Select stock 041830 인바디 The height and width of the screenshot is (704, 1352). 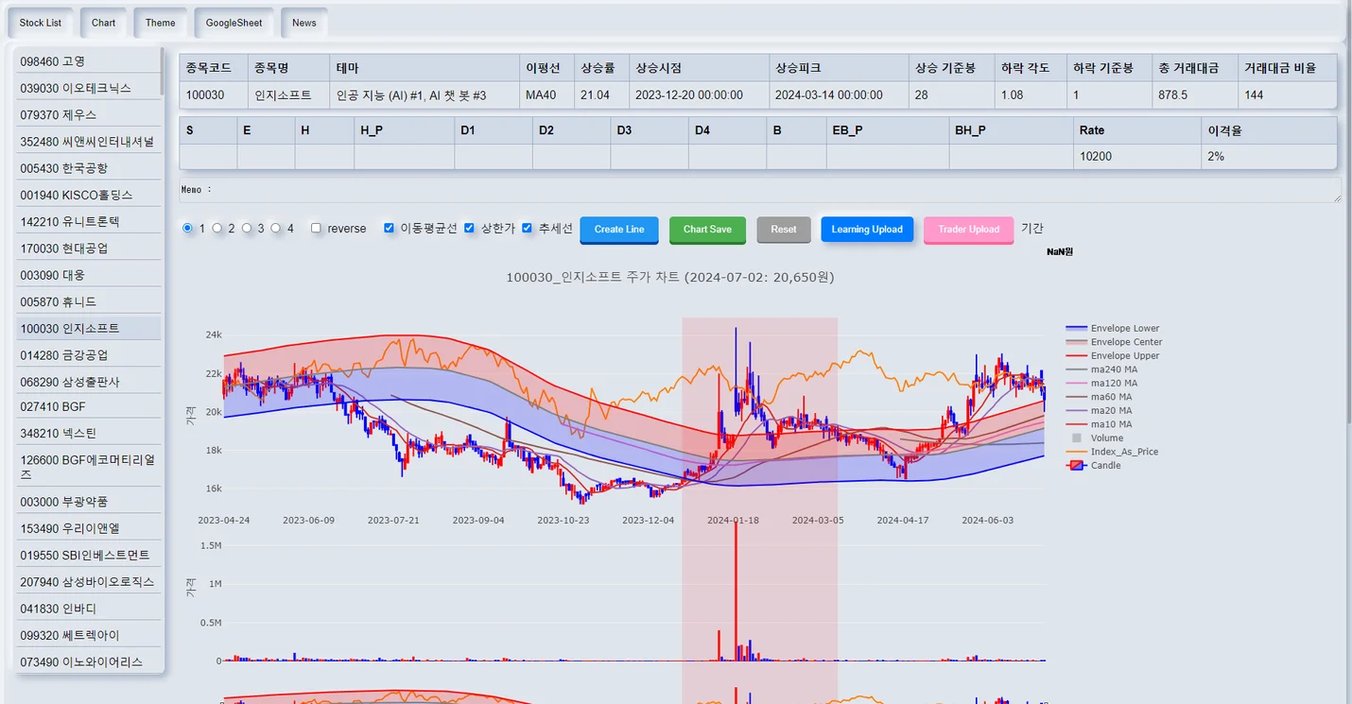point(88,609)
